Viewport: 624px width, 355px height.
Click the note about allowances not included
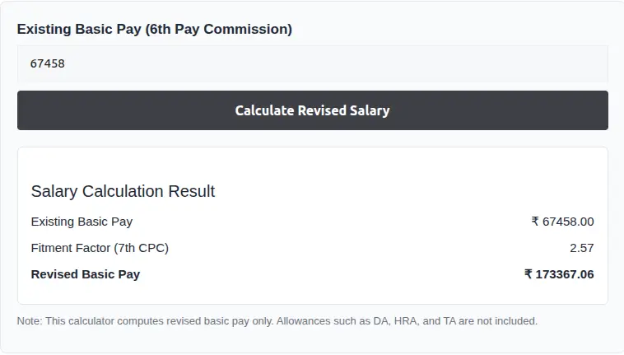(x=277, y=321)
